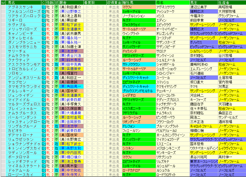Select owner cell キャロットファーム
This screenshot has width=246, height=177.
click(x=204, y=126)
